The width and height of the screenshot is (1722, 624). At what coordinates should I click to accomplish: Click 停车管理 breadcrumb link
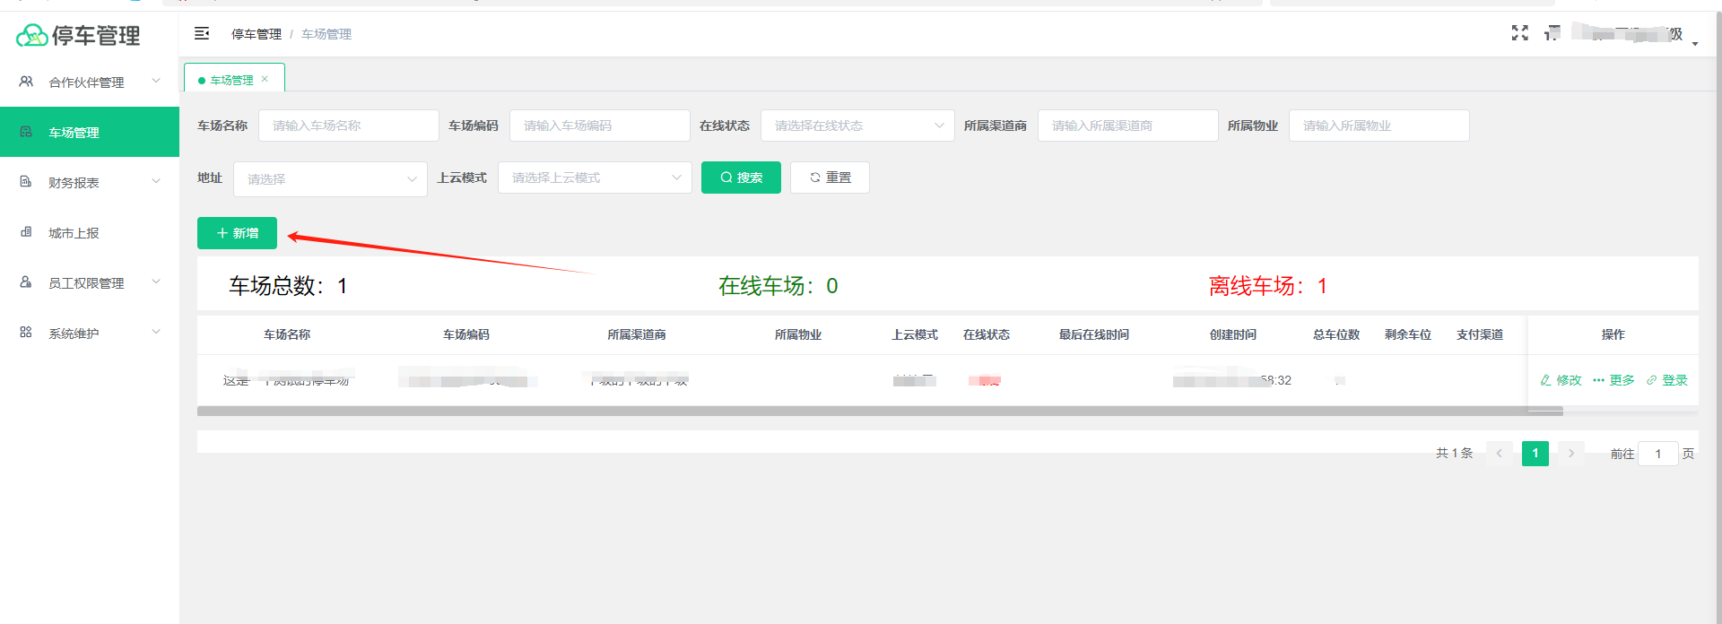(257, 34)
